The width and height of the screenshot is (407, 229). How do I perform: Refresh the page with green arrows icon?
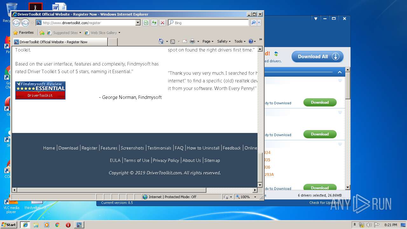click(x=154, y=23)
